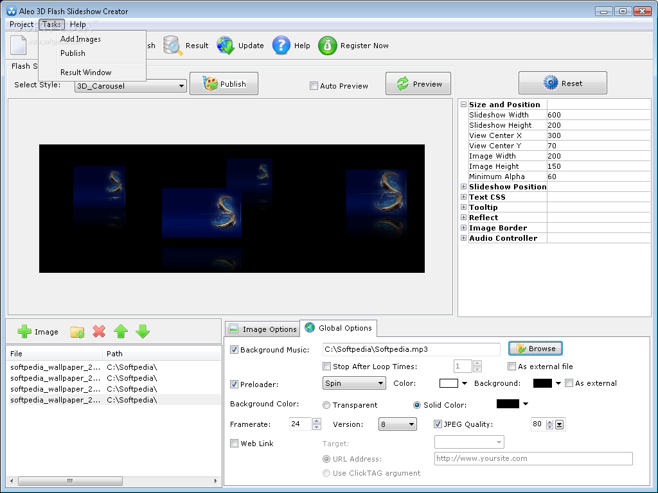Choose Publish from Tasks menu

[x=73, y=53]
